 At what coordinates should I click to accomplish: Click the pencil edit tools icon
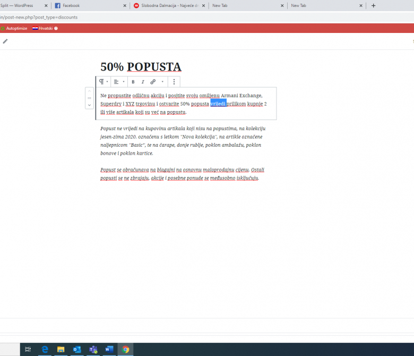pyautogui.click(x=5, y=41)
